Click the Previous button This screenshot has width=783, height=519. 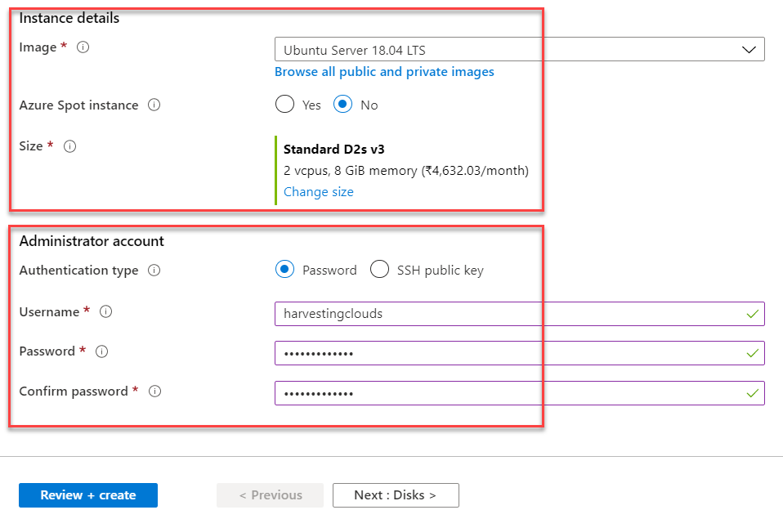[x=271, y=495]
